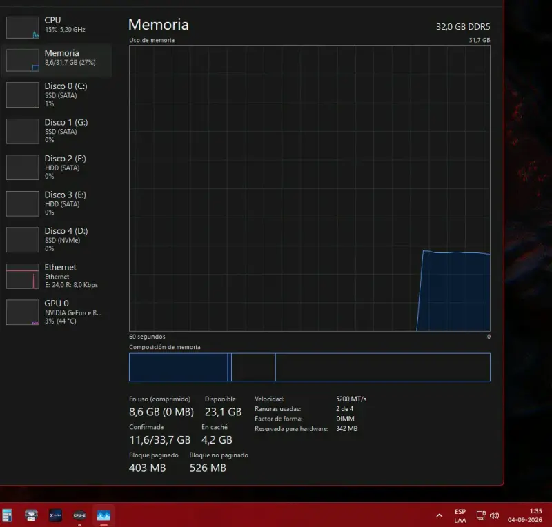The image size is (552, 527).
Task: Select the Memoria performance entry
Action: coord(57,60)
